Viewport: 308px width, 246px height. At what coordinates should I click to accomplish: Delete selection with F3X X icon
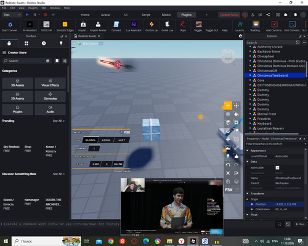click(x=228, y=173)
